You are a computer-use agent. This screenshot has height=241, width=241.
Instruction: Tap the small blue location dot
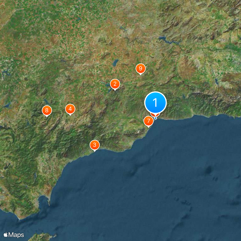155,118
